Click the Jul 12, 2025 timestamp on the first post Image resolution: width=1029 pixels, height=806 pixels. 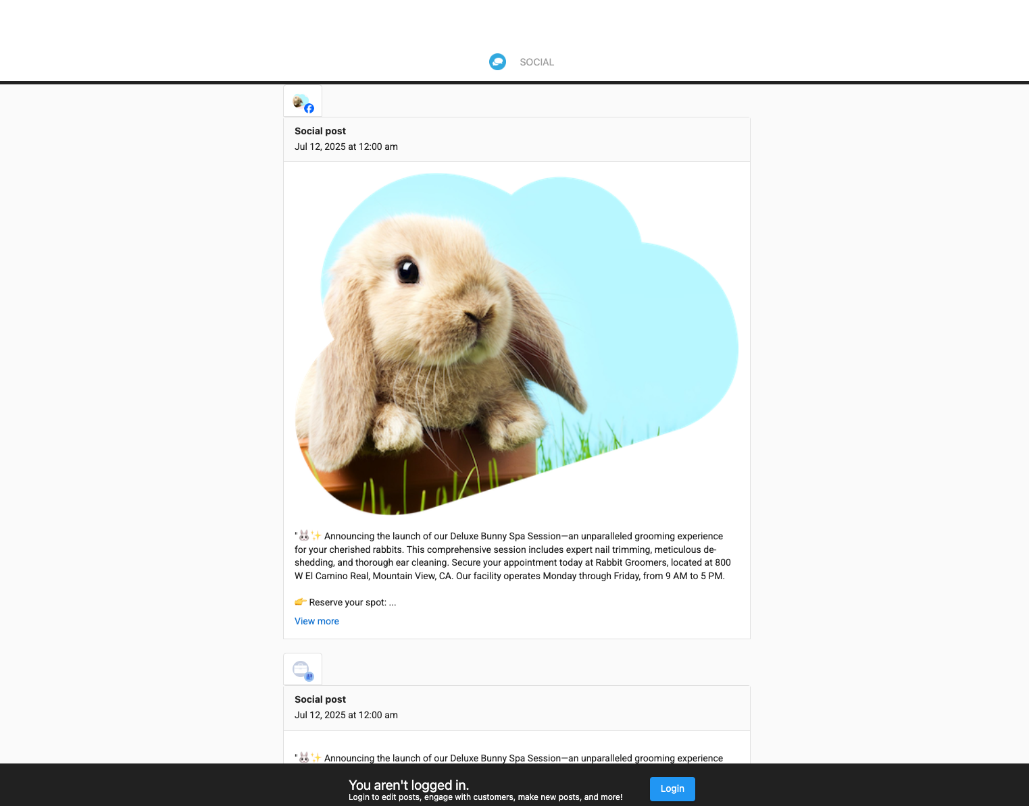tap(345, 146)
